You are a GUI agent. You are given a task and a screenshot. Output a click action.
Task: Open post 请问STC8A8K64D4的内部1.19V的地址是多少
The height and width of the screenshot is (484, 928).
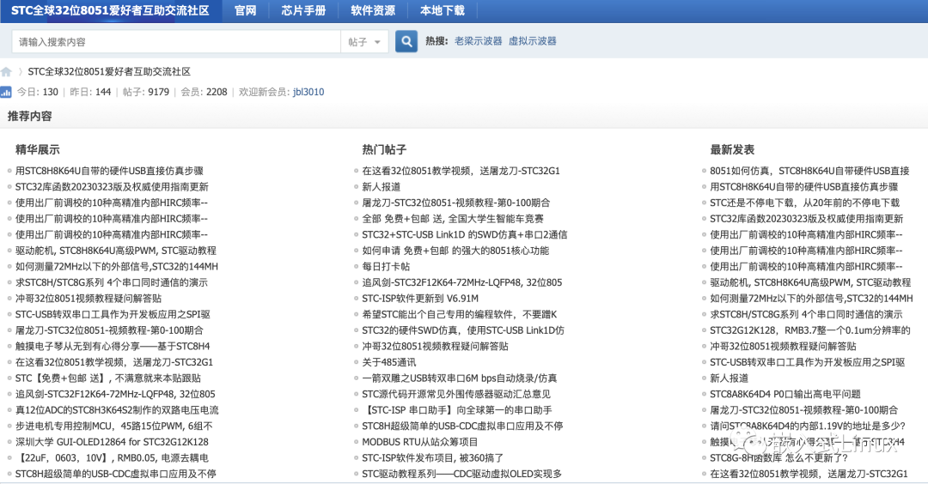pyautogui.click(x=808, y=427)
